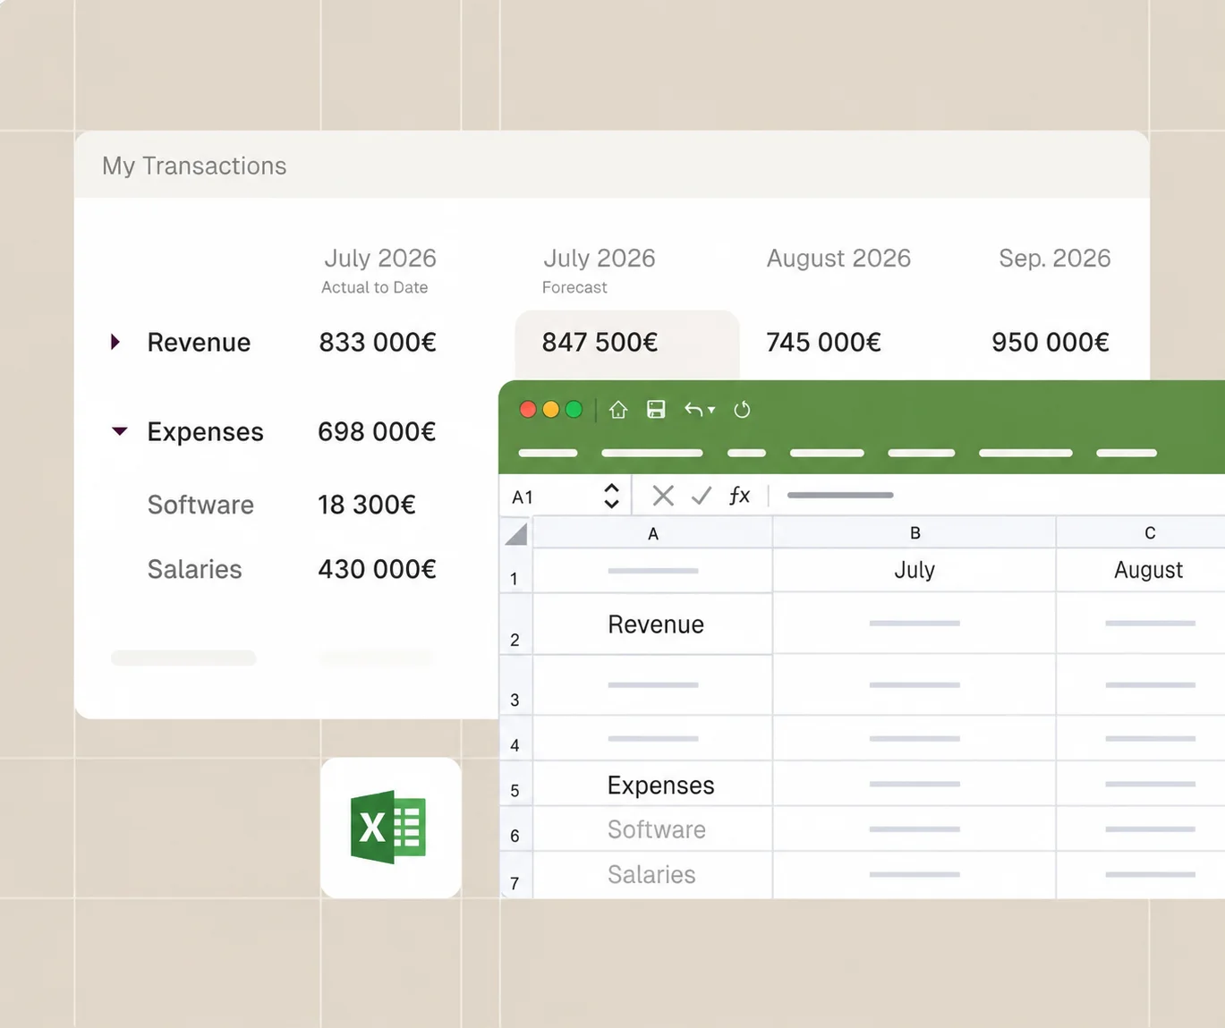The width and height of the screenshot is (1225, 1028).
Task: Click the Salaries row label in My Transactions
Action: pyautogui.click(x=194, y=569)
